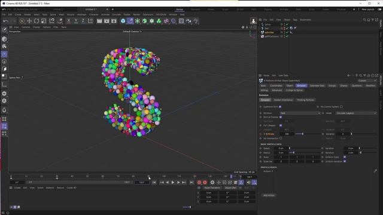Switch to the Emission tab

pos(301,85)
